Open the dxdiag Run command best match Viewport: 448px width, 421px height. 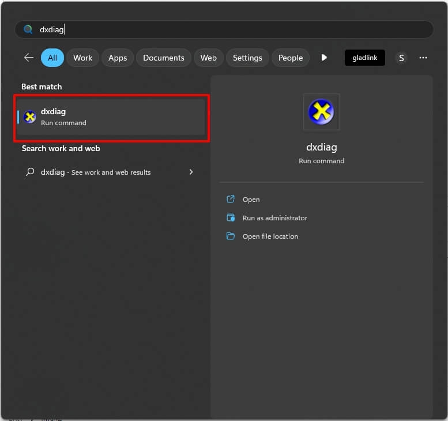click(111, 117)
